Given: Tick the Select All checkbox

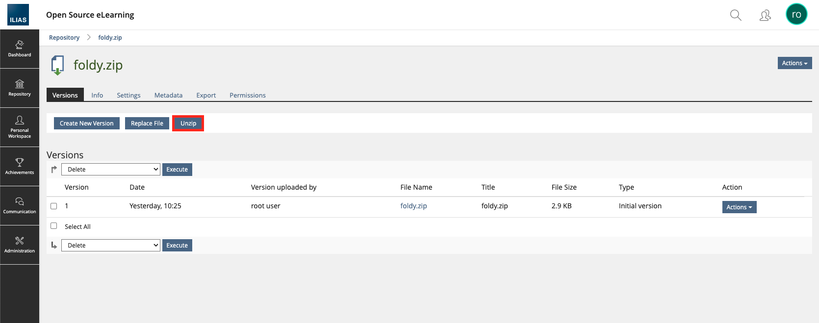Looking at the screenshot, I should 54,226.
